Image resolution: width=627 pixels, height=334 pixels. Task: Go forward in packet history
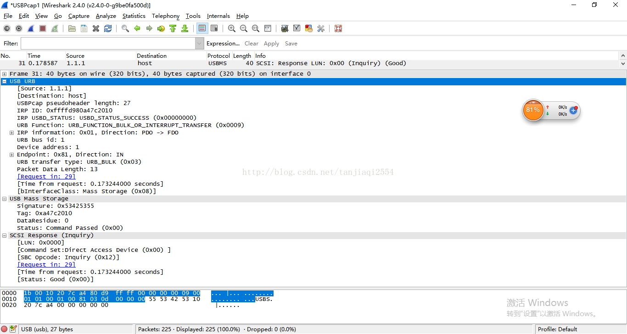point(149,28)
